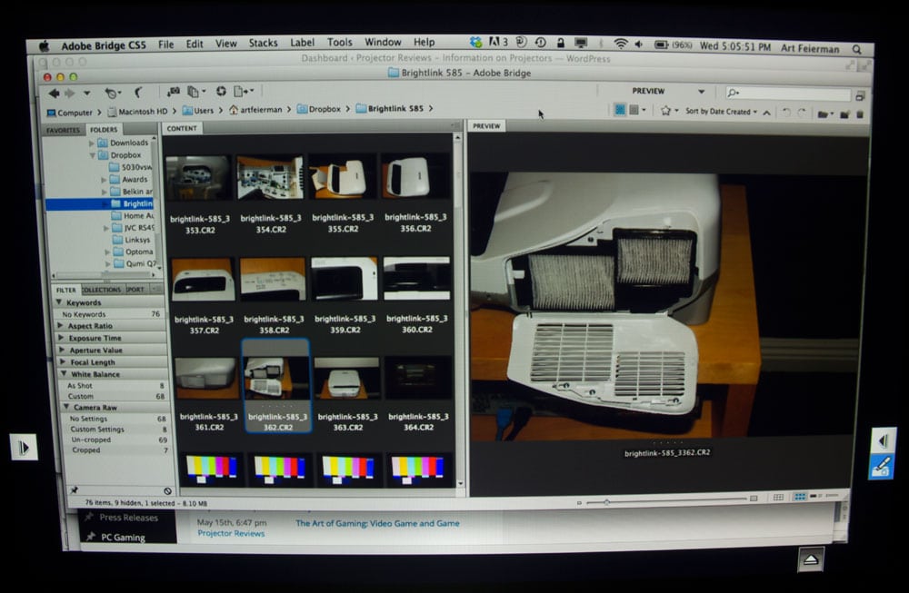Open the Stacks menu
This screenshot has width=909, height=593.
point(263,43)
